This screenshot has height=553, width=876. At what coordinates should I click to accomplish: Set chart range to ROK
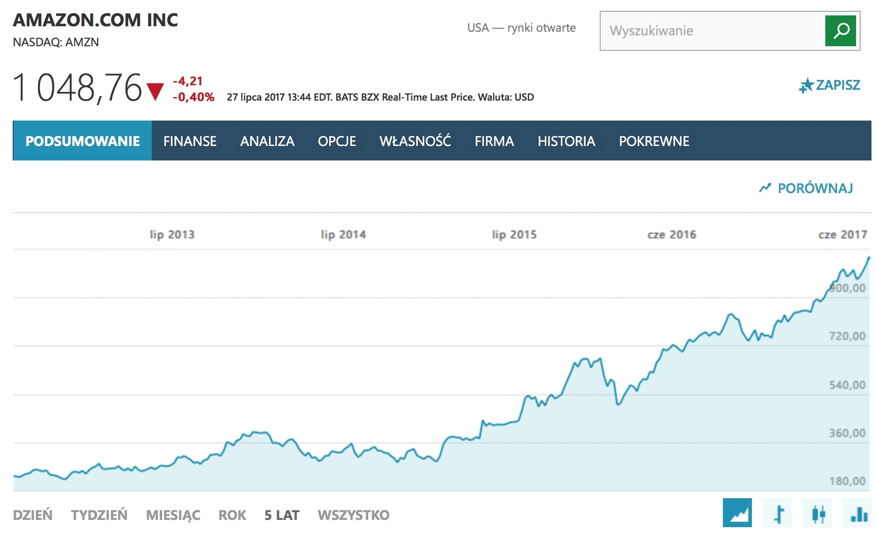[232, 515]
